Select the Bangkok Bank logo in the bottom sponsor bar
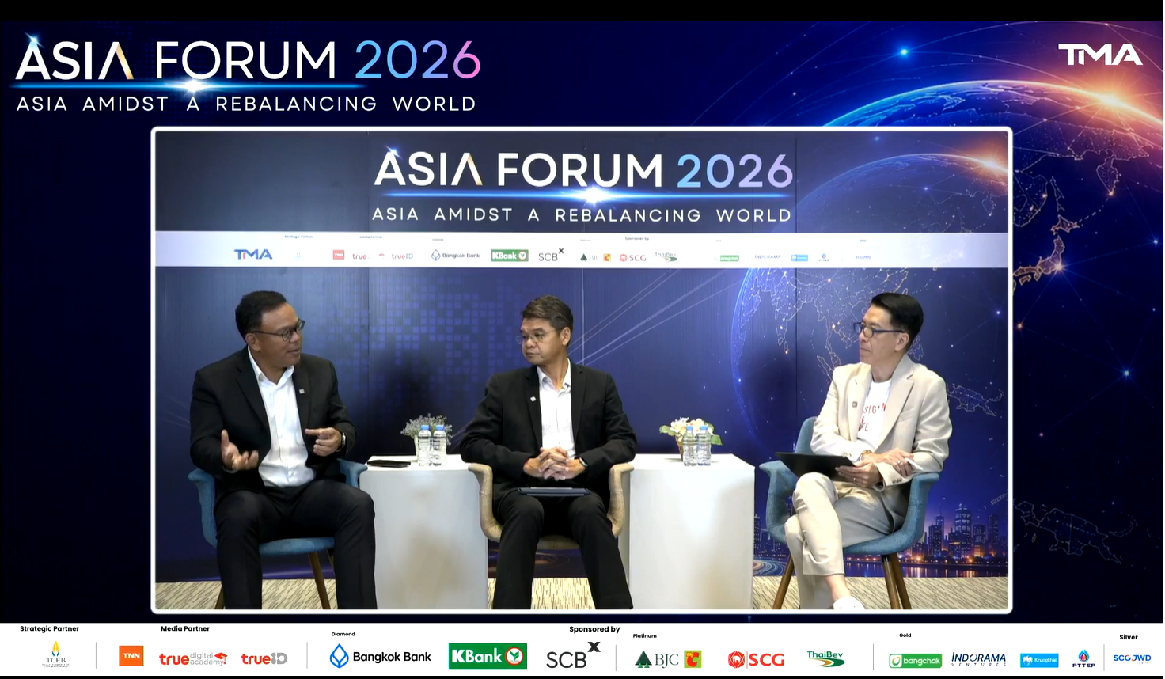This screenshot has height=679, width=1165. pos(381,656)
